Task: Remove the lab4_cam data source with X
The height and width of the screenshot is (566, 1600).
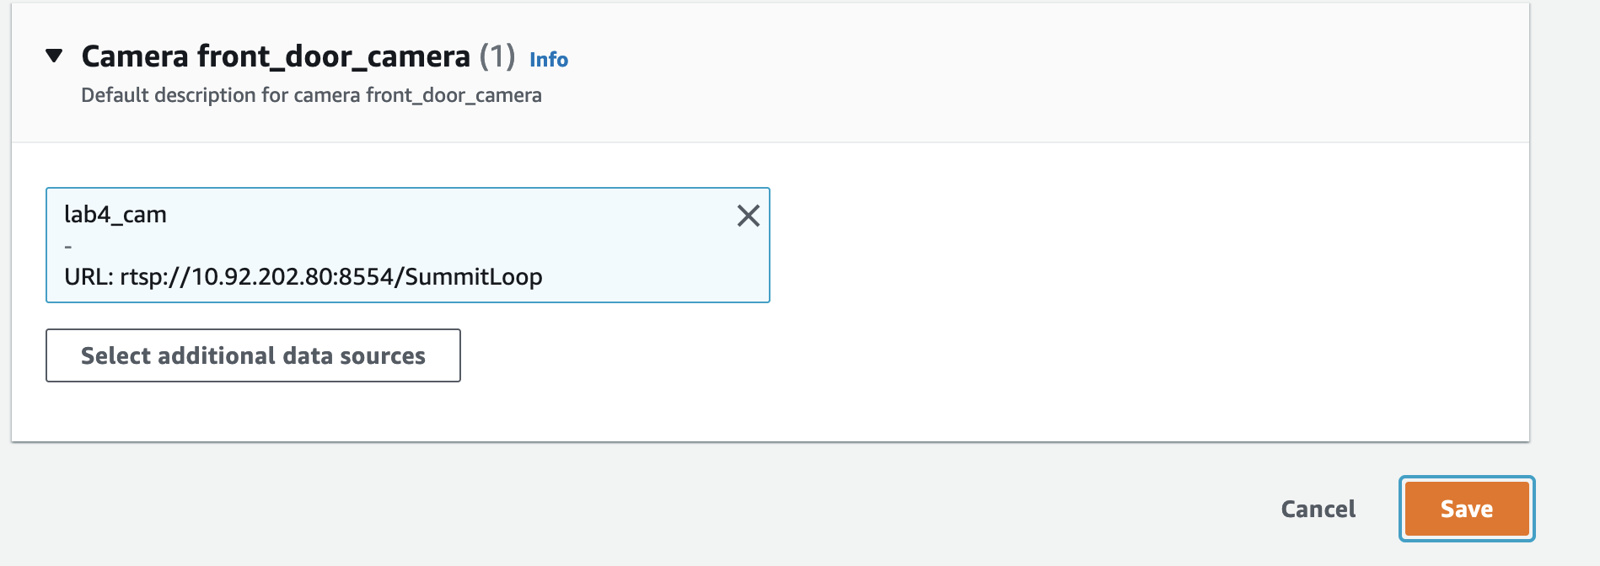Action: coord(749,216)
